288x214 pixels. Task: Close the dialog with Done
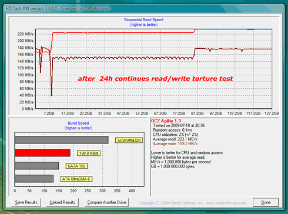click(266, 202)
